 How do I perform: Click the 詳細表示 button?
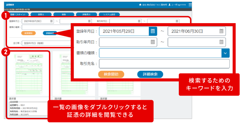tap(87, 14)
